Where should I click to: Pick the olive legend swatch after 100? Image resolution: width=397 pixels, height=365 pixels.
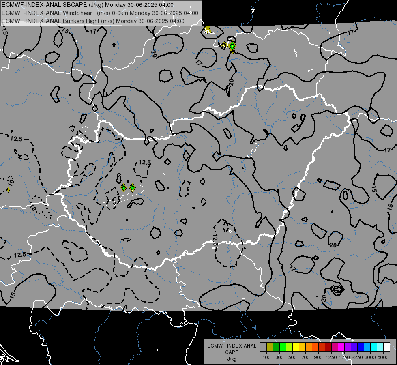(270, 347)
